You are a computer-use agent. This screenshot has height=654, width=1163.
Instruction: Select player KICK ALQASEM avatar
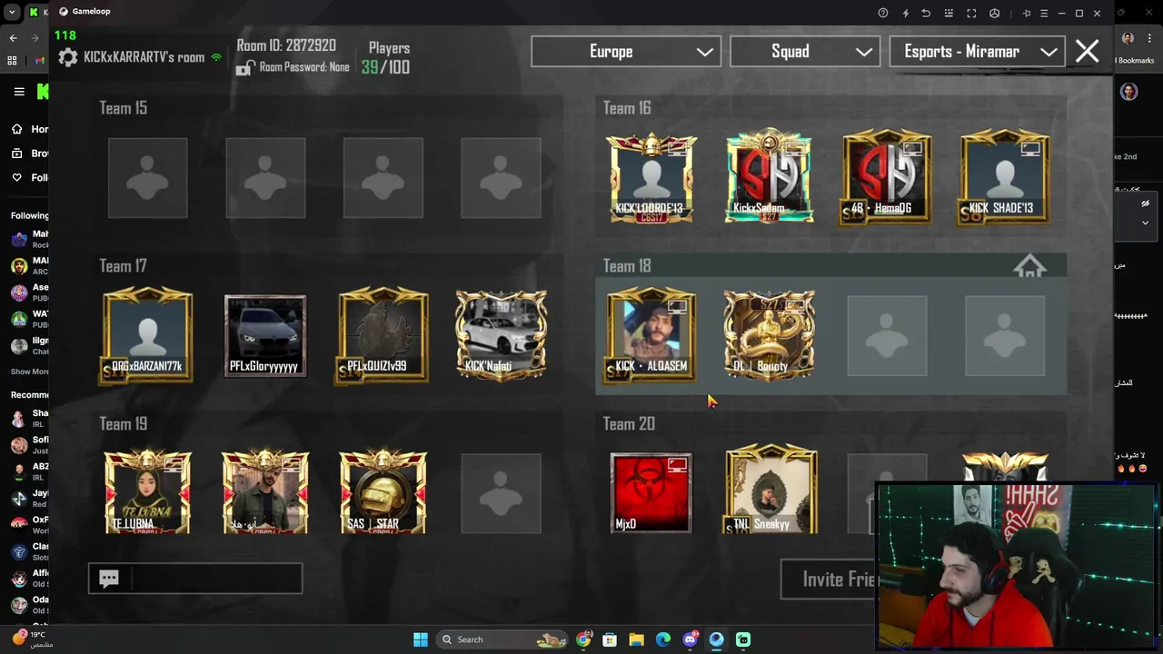click(651, 336)
